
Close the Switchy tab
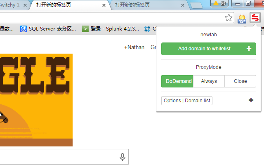pos(25,5)
